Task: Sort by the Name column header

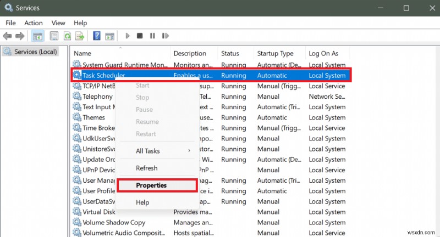Action: click(x=120, y=53)
